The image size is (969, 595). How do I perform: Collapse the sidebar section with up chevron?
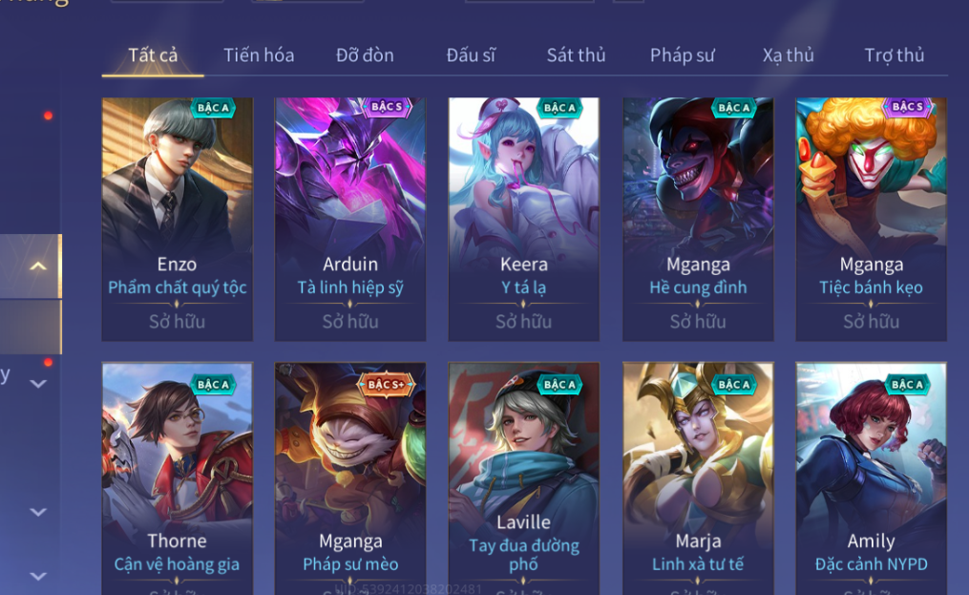coord(38,266)
